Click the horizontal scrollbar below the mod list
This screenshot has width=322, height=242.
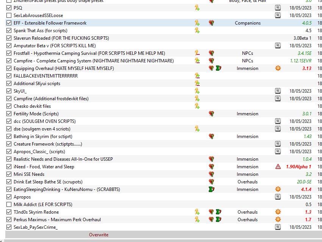(163, 240)
